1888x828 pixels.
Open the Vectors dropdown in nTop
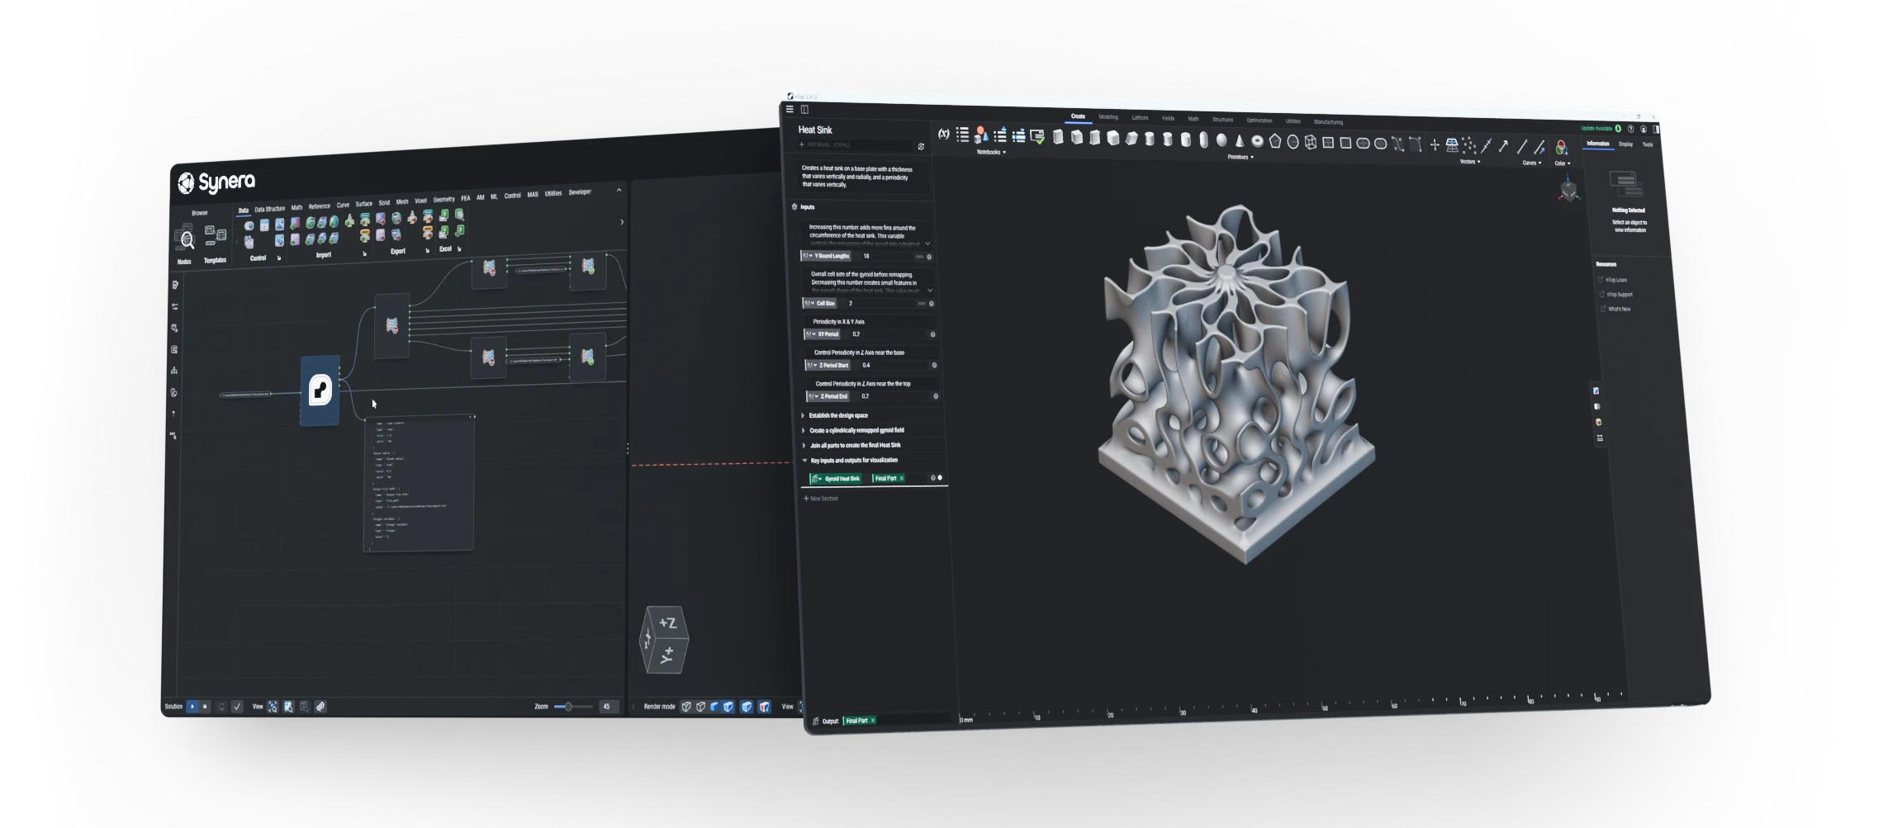click(x=1470, y=162)
